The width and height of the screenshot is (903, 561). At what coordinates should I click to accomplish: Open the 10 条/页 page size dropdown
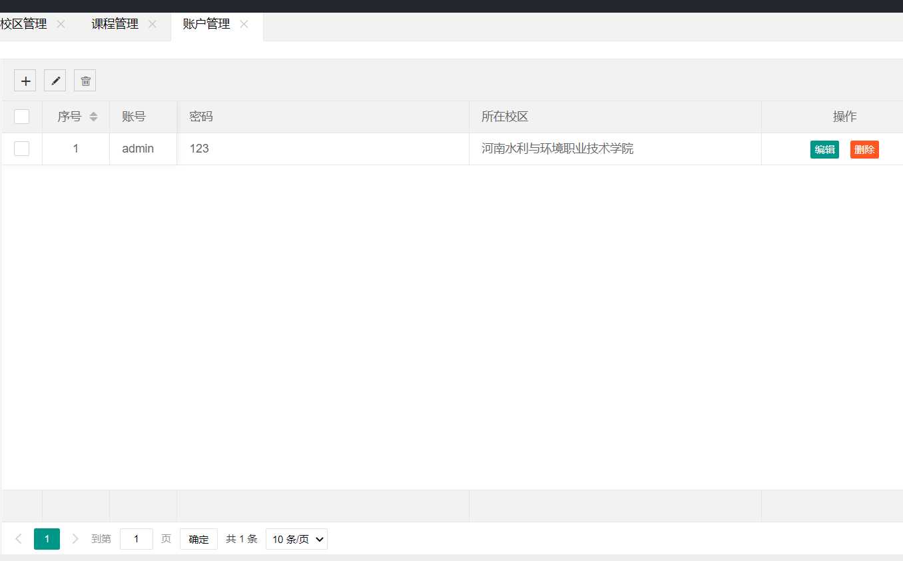(296, 539)
